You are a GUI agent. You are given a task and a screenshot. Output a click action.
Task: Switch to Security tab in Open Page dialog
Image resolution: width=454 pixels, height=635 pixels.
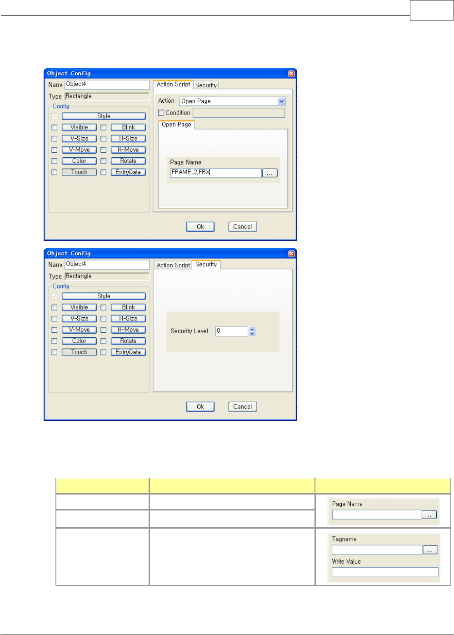(x=206, y=85)
